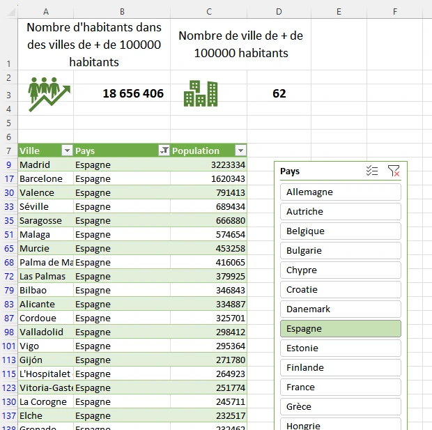Select Allemagne in the Pays slicer
Image resolution: width=432 pixels, height=430 pixels.
click(340, 192)
